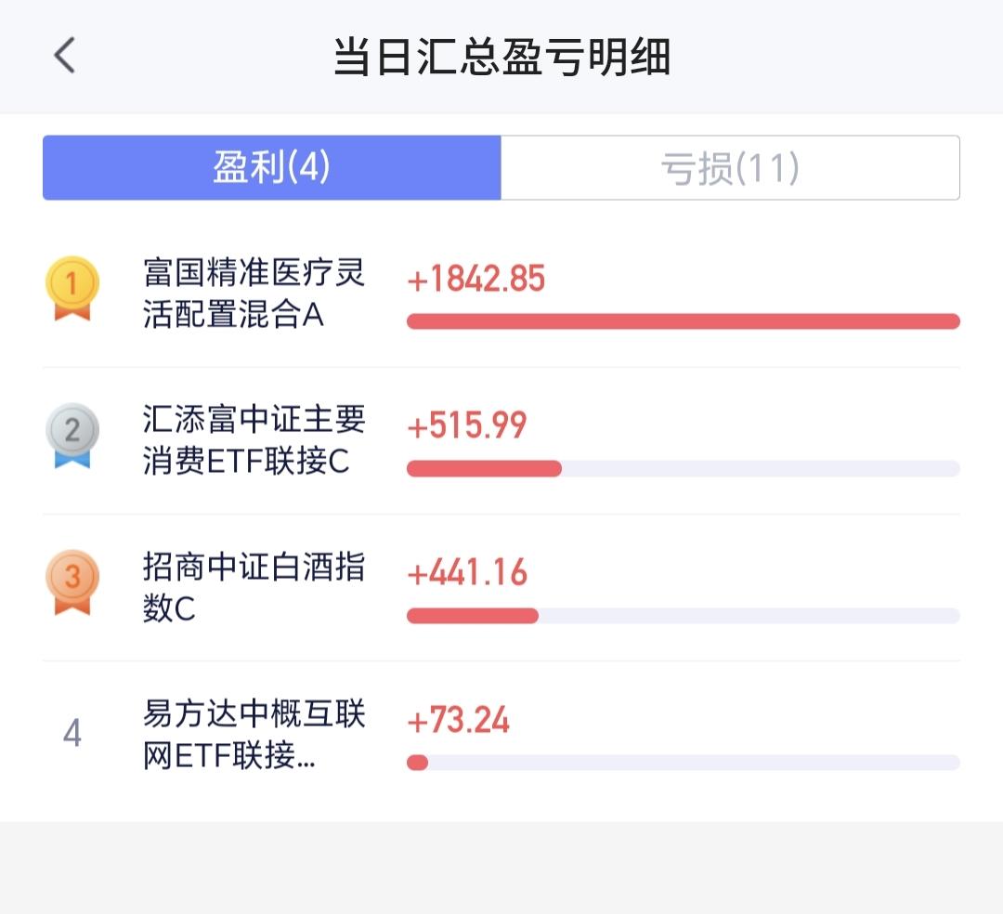Open 招商中证白酒指数C fund

pyautogui.click(x=254, y=587)
